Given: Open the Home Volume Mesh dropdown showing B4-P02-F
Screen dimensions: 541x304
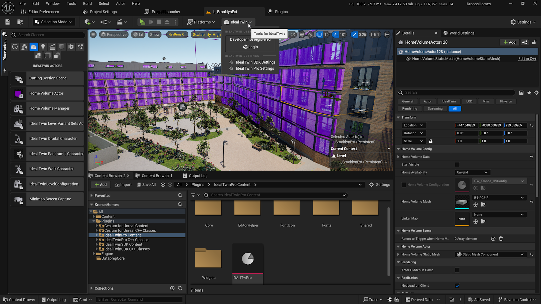Looking at the screenshot, I should click(x=499, y=198).
